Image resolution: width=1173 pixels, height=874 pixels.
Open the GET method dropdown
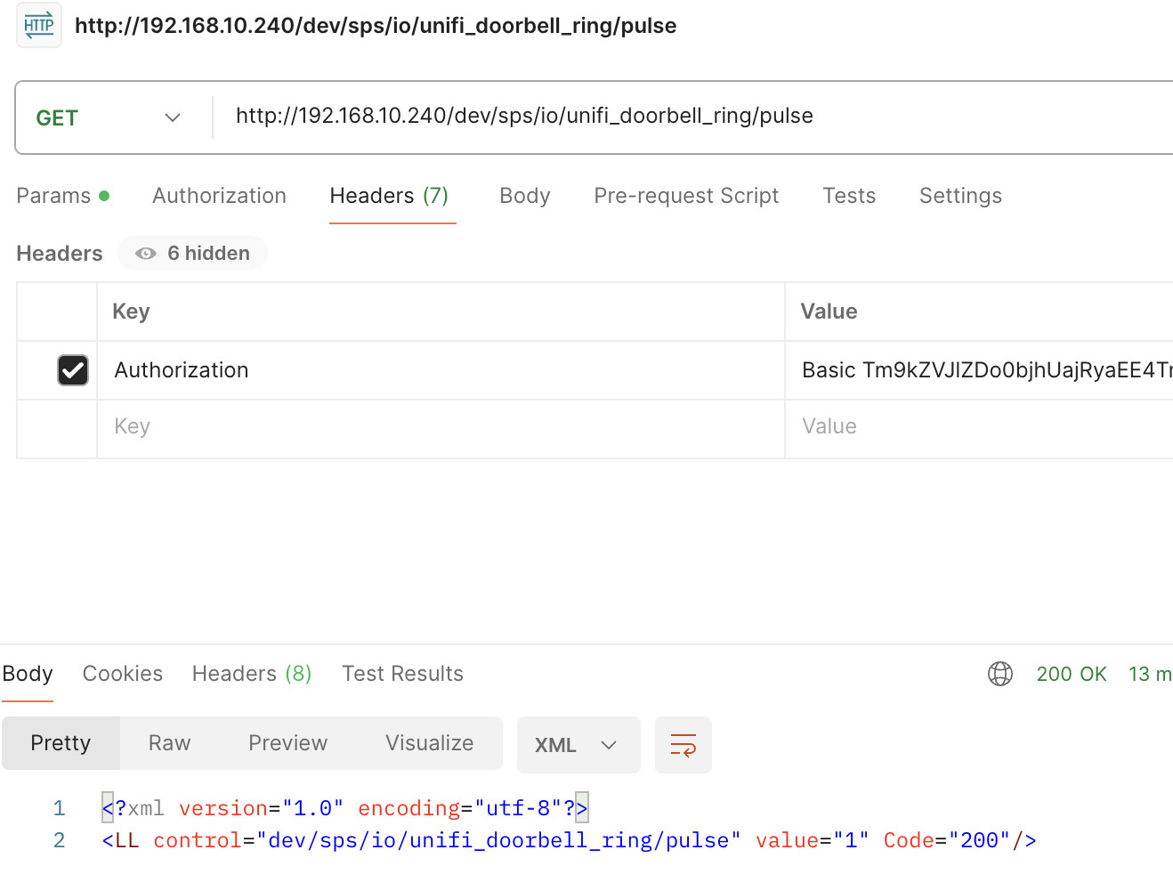click(109, 117)
